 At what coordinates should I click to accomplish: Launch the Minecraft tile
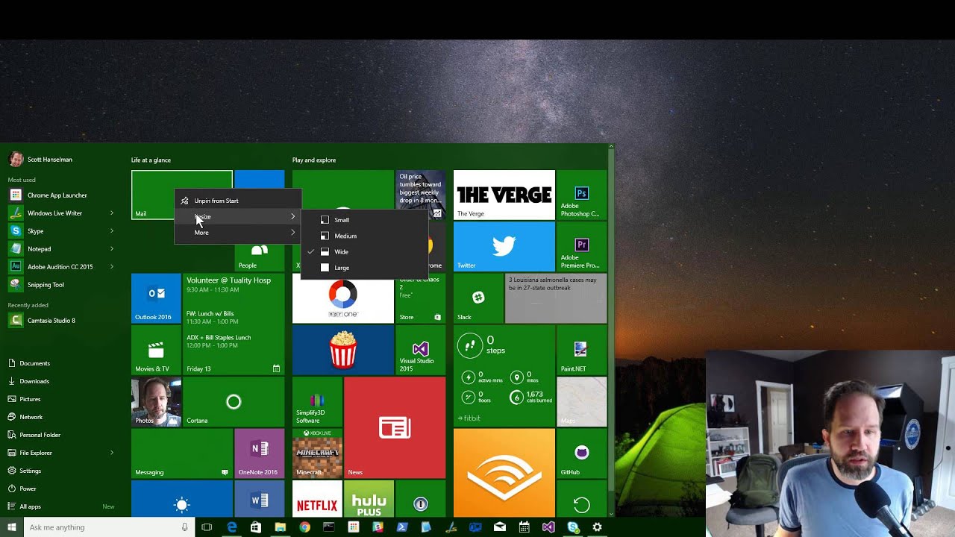pyautogui.click(x=317, y=453)
